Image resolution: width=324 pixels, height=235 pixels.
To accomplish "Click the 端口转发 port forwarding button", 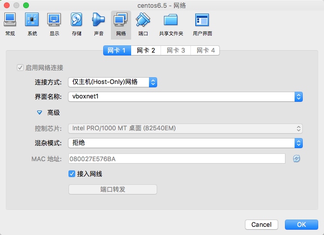I will 113,189.
